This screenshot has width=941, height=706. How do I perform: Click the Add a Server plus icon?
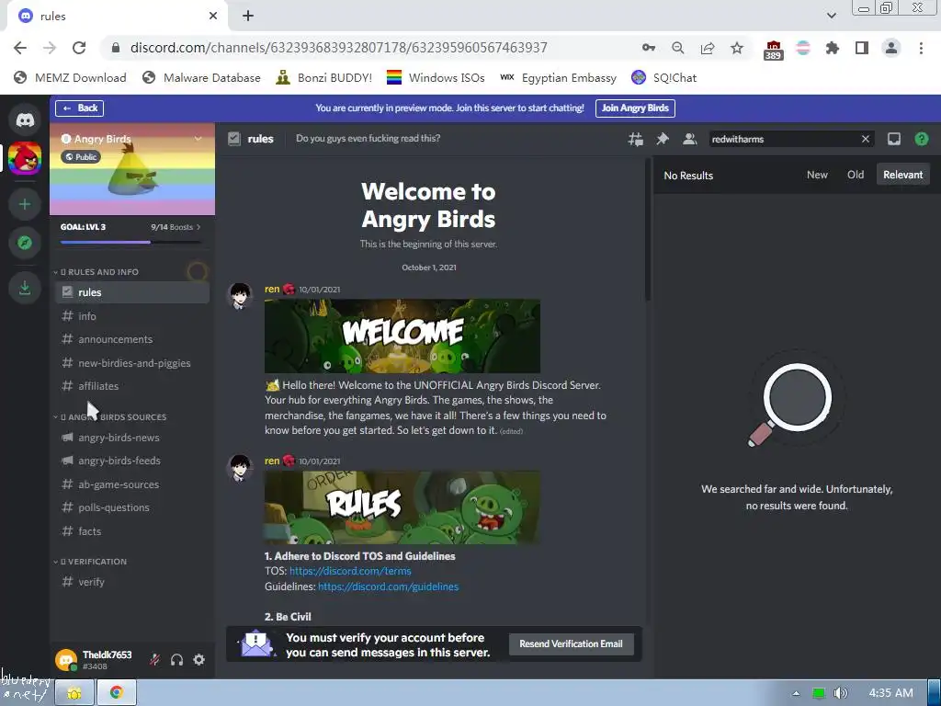[x=25, y=204]
